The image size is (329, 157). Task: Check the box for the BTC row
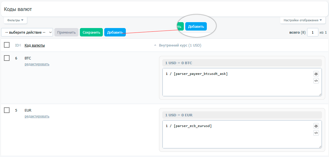click(7, 58)
